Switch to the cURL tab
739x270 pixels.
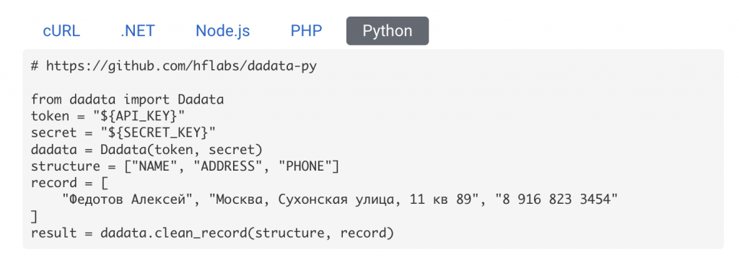pyautogui.click(x=61, y=31)
